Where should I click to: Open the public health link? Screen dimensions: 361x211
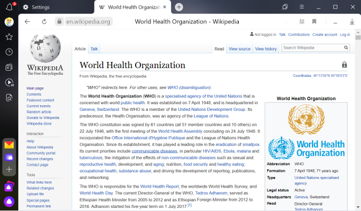click(133, 103)
